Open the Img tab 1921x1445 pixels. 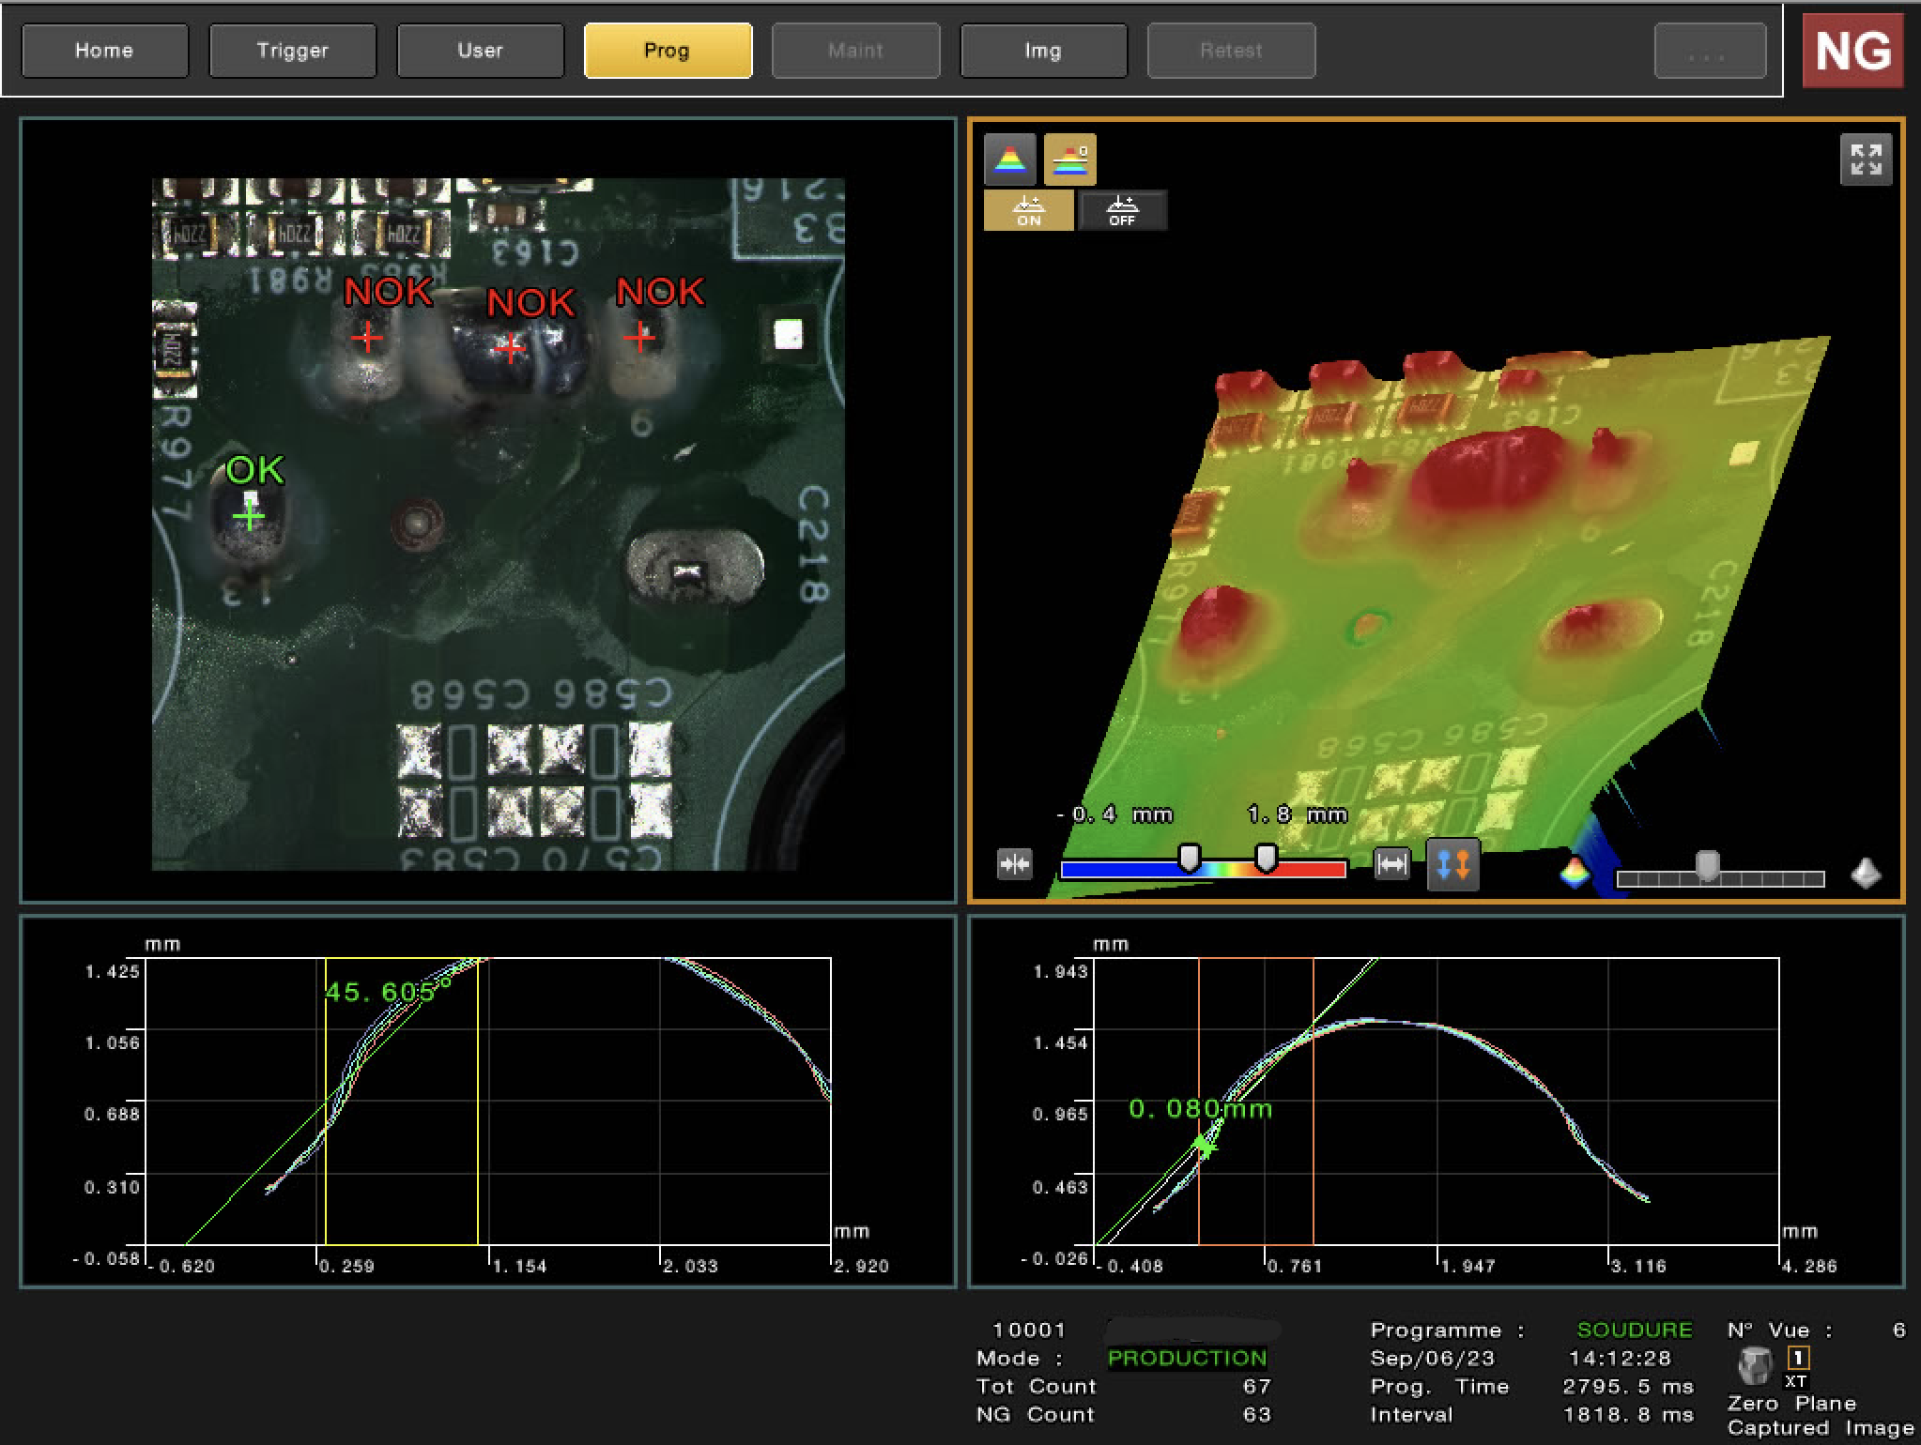[x=1043, y=51]
